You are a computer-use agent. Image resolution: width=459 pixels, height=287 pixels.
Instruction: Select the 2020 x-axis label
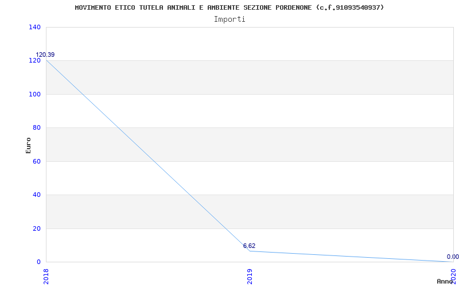454,277
